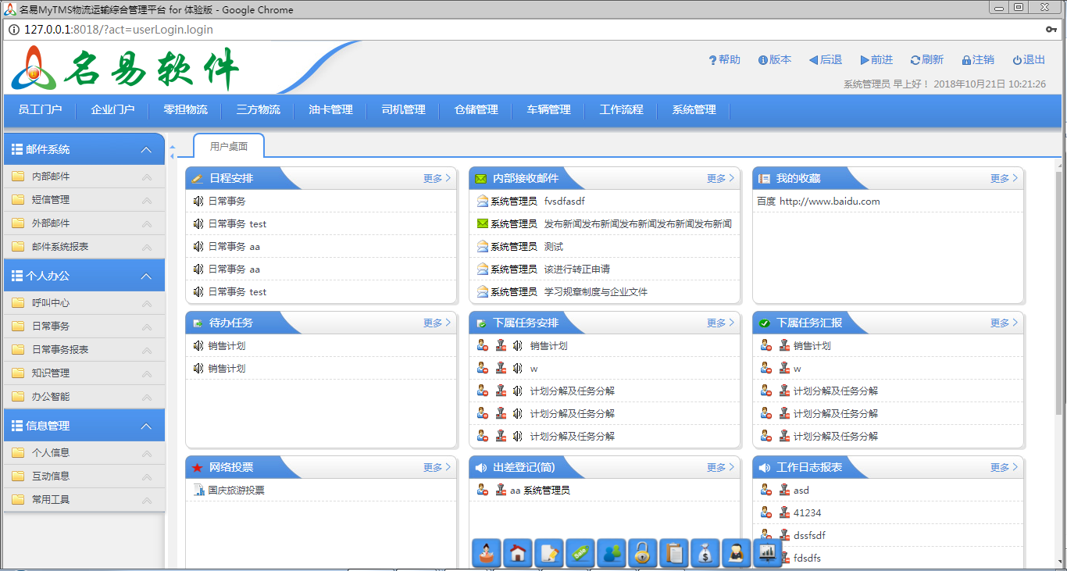Image resolution: width=1067 pixels, height=571 pixels.
Task: Click the envelope icon on 内部接收邮件 header
Action: [480, 177]
